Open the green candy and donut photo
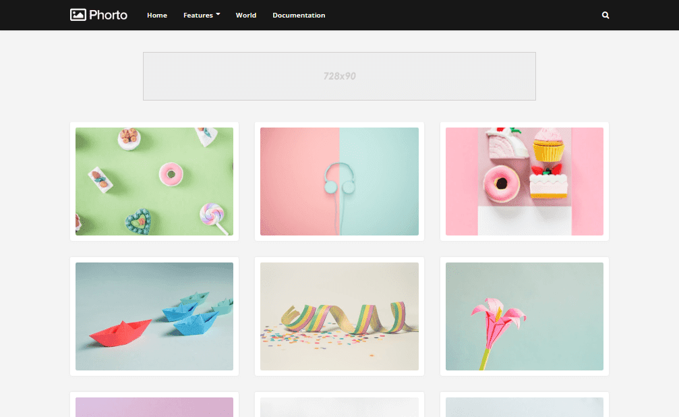 [x=154, y=182]
